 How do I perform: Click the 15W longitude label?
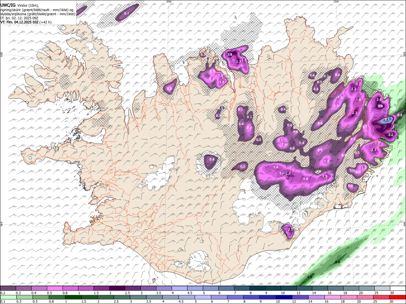coord(336,2)
